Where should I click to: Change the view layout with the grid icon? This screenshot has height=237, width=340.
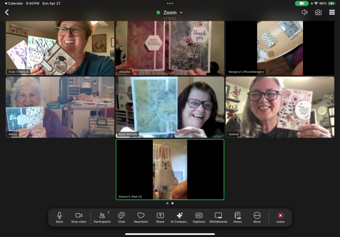click(332, 12)
